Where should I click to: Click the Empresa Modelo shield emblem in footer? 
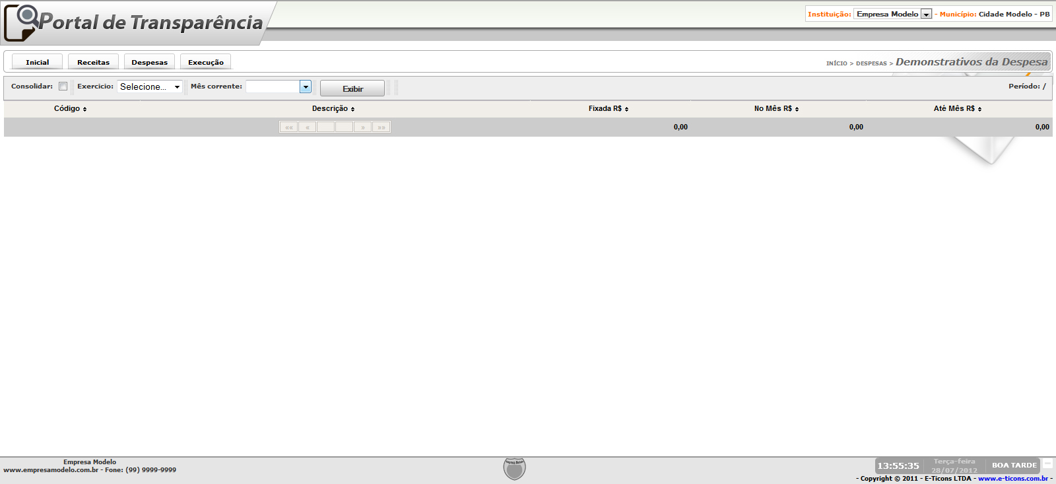(x=514, y=469)
